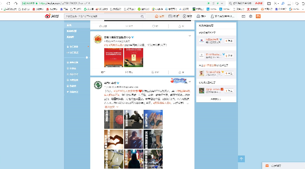The image size is (305, 169).
Task: Click the back-to-top arrow button
Action: (241, 159)
